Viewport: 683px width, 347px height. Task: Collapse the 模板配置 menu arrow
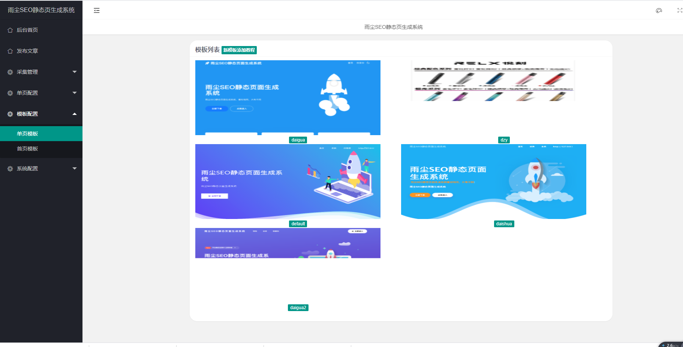(x=75, y=114)
